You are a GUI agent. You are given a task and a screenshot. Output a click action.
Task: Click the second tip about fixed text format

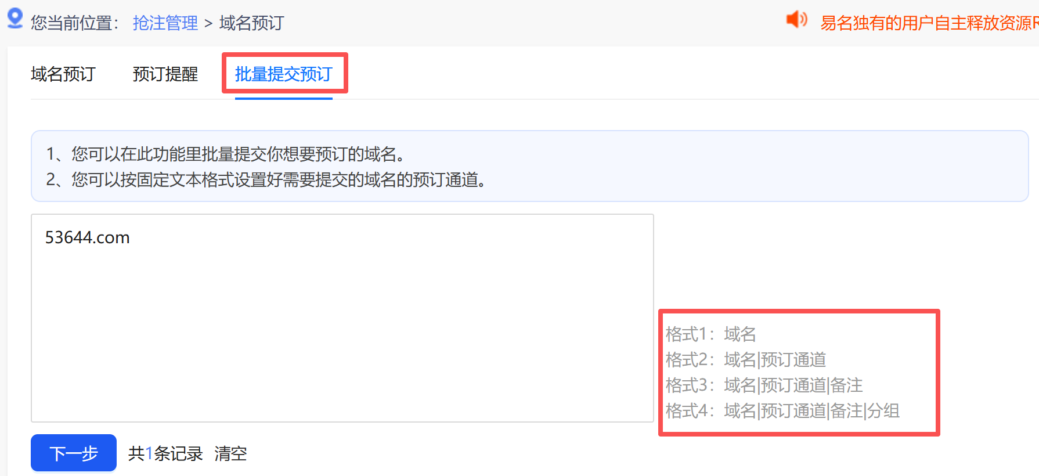(x=267, y=179)
